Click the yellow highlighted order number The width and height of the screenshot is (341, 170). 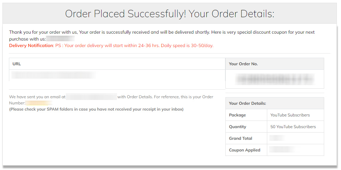(x=39, y=103)
